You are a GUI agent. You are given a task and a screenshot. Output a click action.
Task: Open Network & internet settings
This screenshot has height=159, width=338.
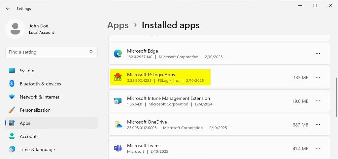pyautogui.click(x=40, y=97)
